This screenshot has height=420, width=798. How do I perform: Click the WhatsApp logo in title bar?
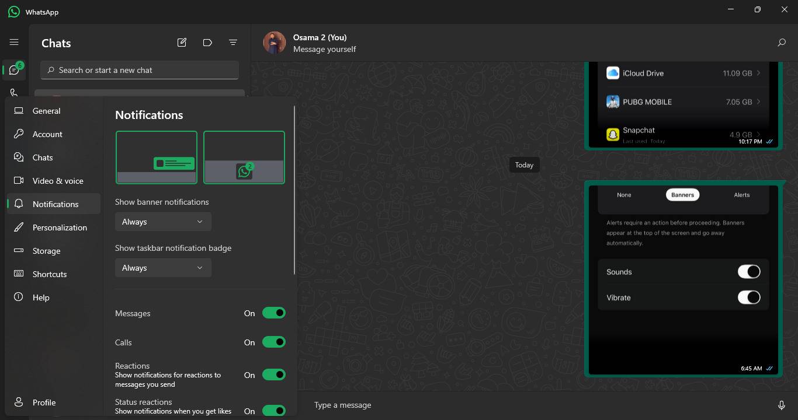14,12
